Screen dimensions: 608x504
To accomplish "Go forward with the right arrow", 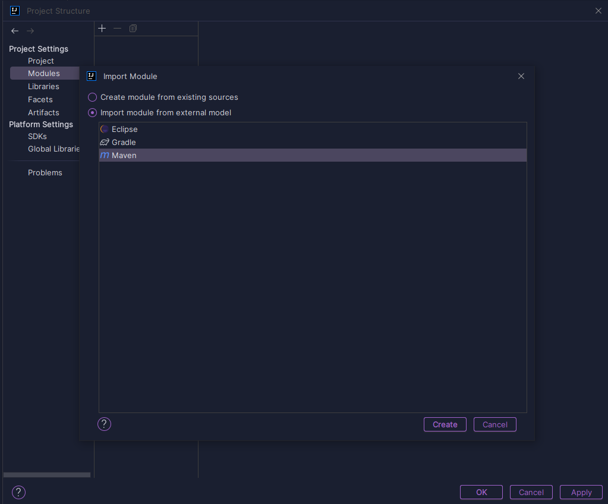I will point(30,31).
